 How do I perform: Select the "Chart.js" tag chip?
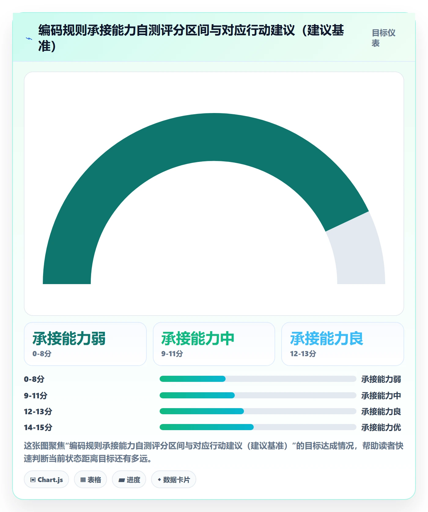46,480
